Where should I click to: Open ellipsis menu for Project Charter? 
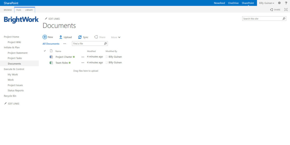click(83, 57)
